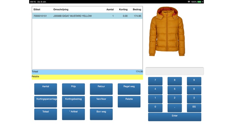233x131 pixels.
Task: Tap the Prijs button
Action: coord(73,89)
